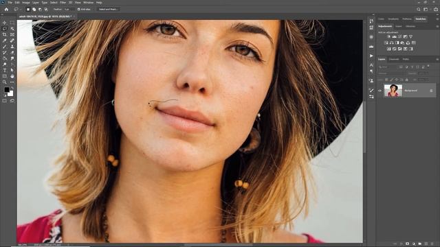The image size is (440, 247).
Task: Toggle Quick Mask mode
Action: click(5, 101)
